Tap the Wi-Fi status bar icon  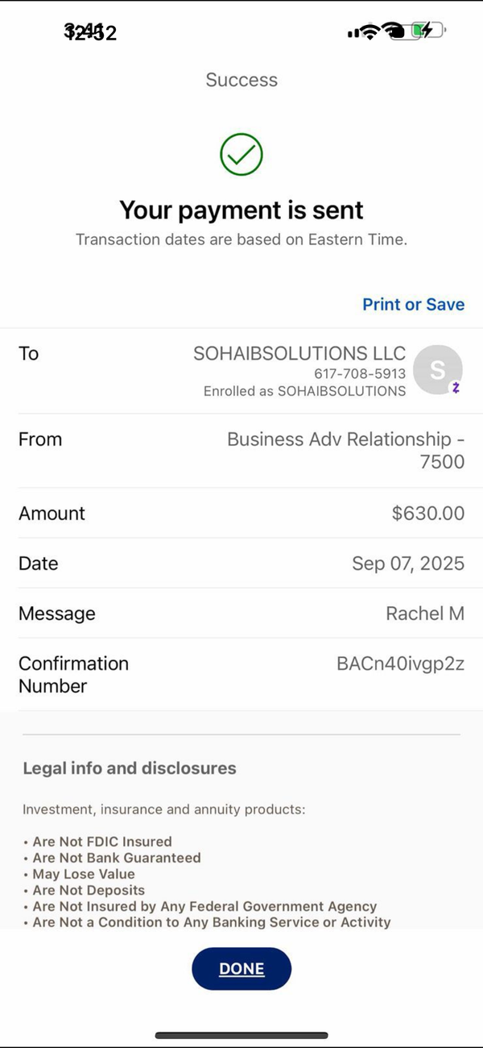pos(370,31)
